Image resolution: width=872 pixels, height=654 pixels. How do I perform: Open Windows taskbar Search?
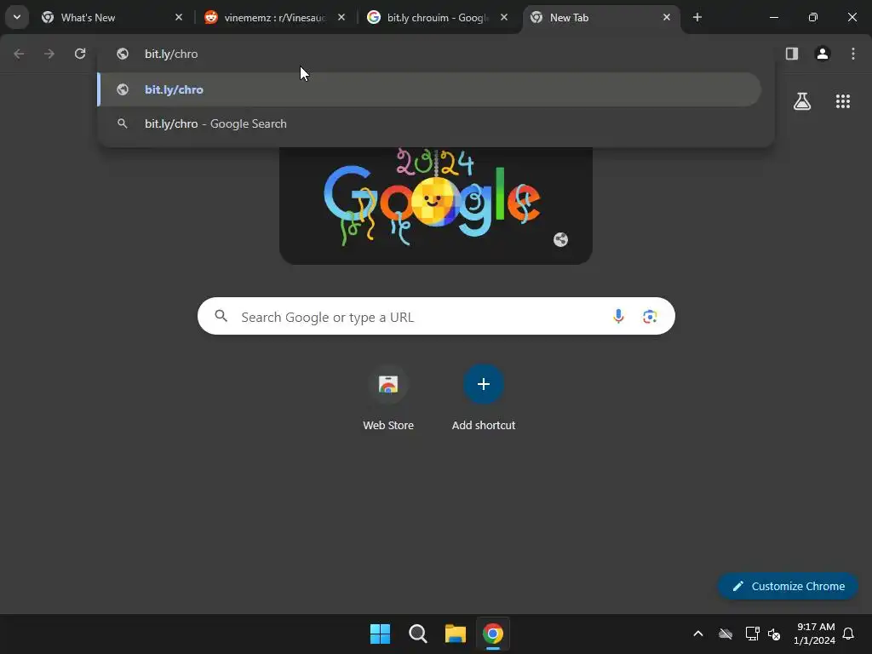[417, 634]
